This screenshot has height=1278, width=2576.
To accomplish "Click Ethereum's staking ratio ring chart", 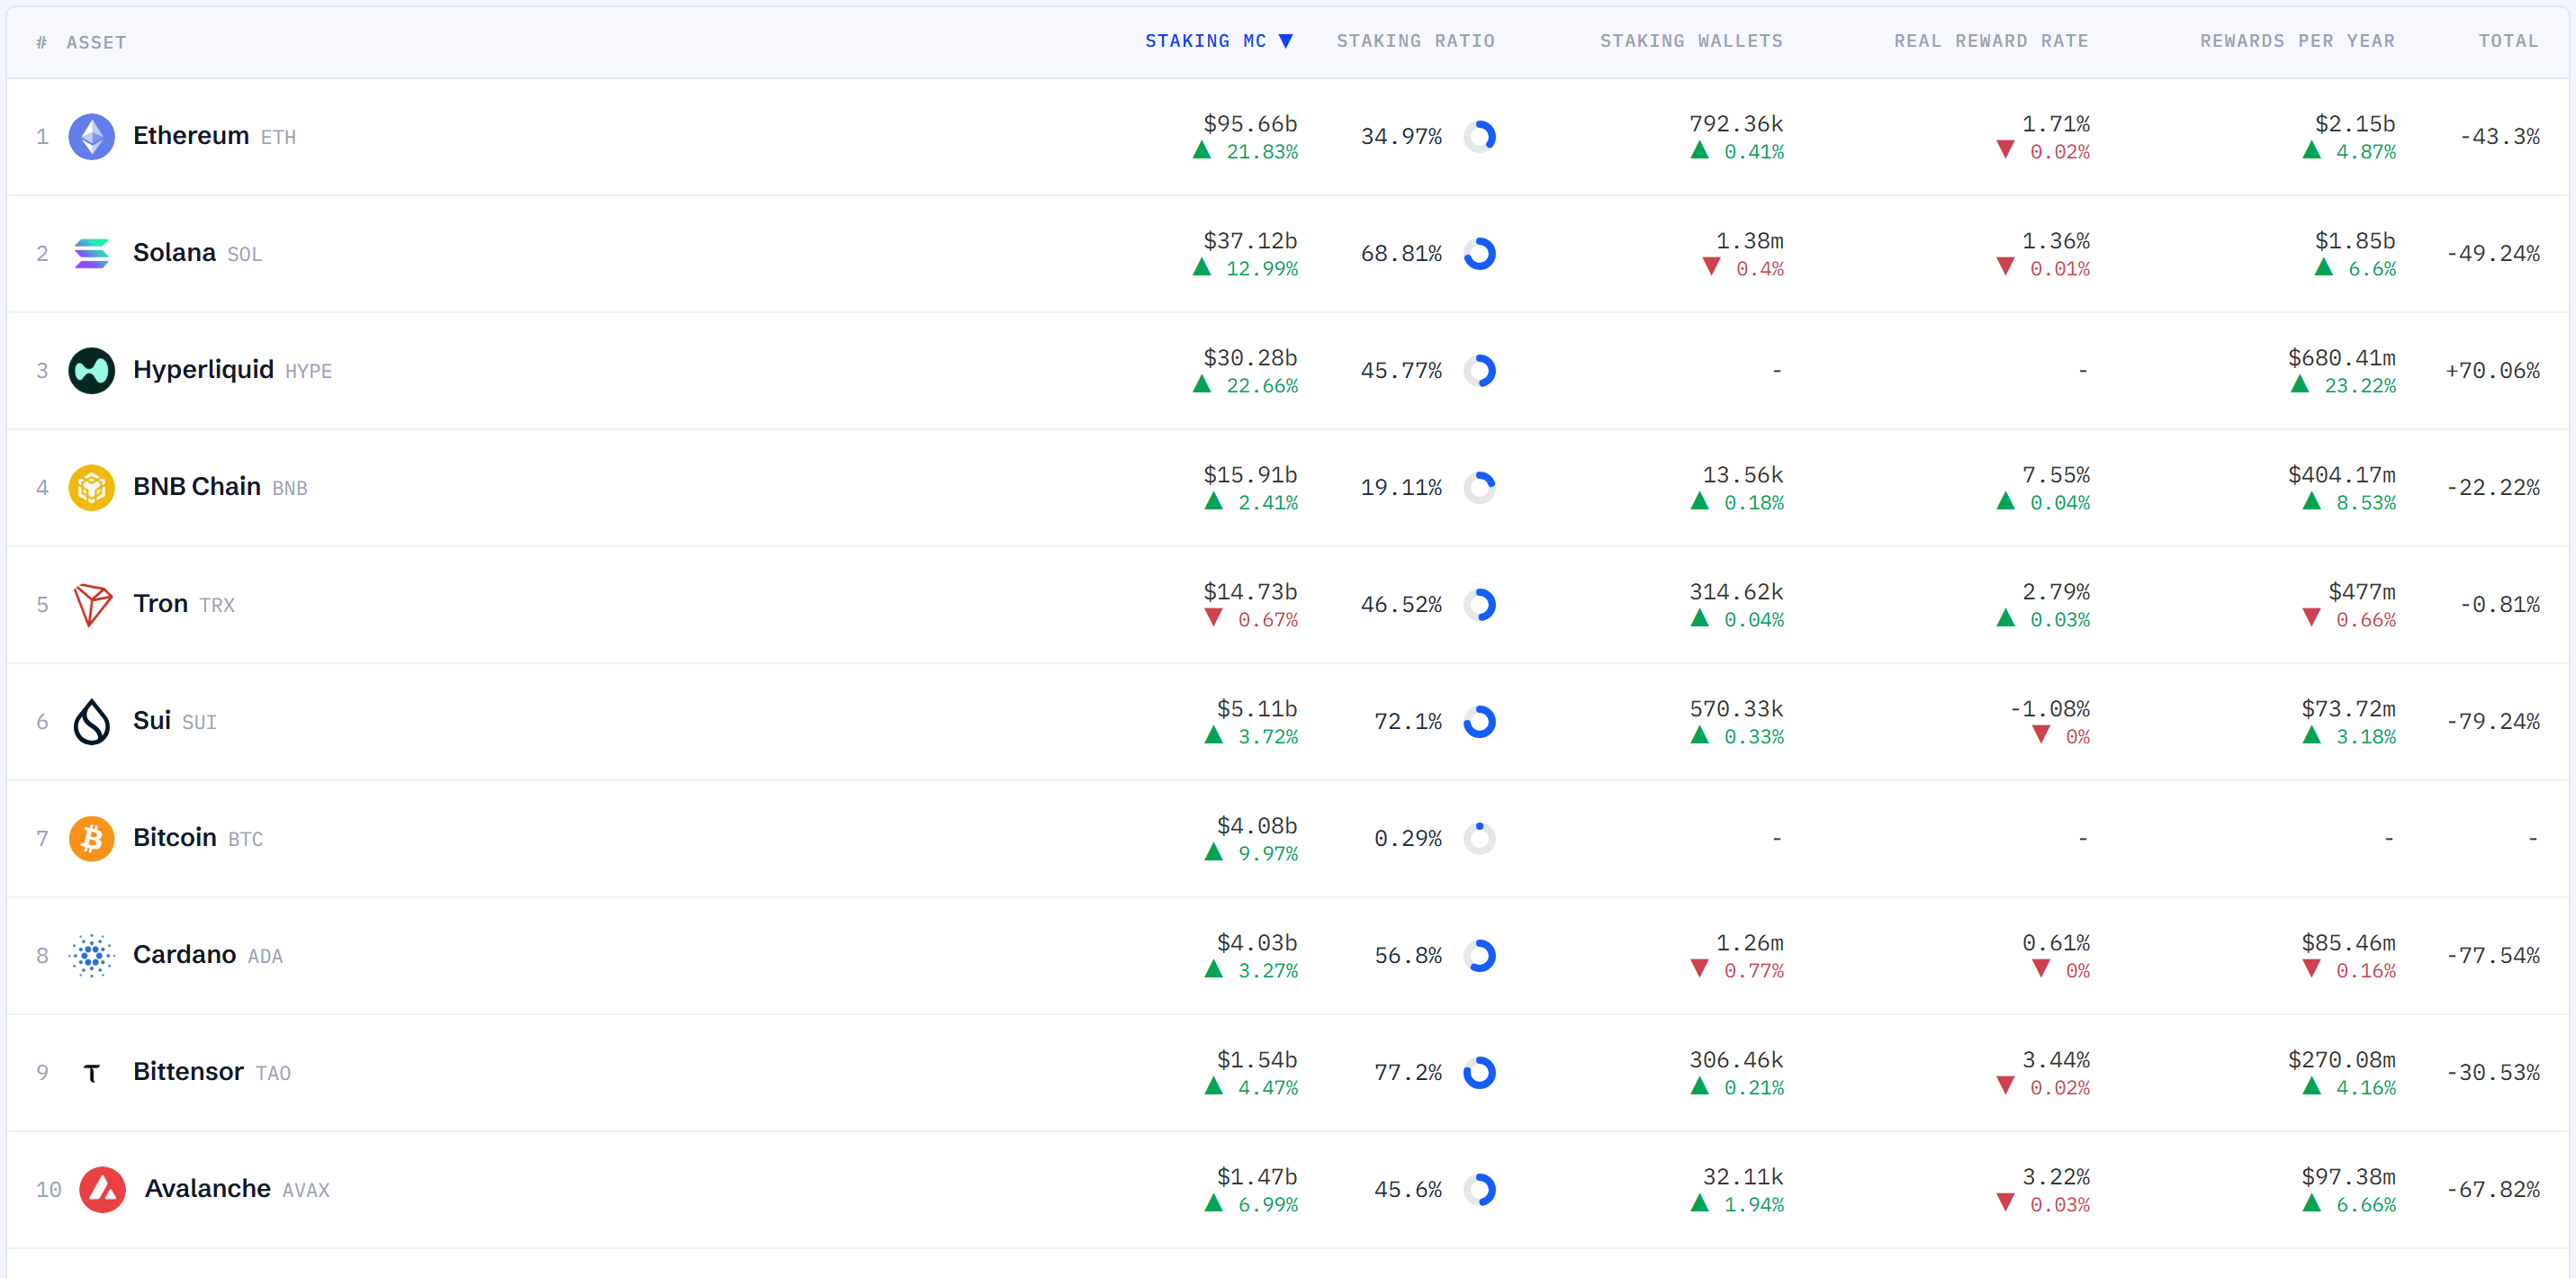I will tap(1479, 137).
